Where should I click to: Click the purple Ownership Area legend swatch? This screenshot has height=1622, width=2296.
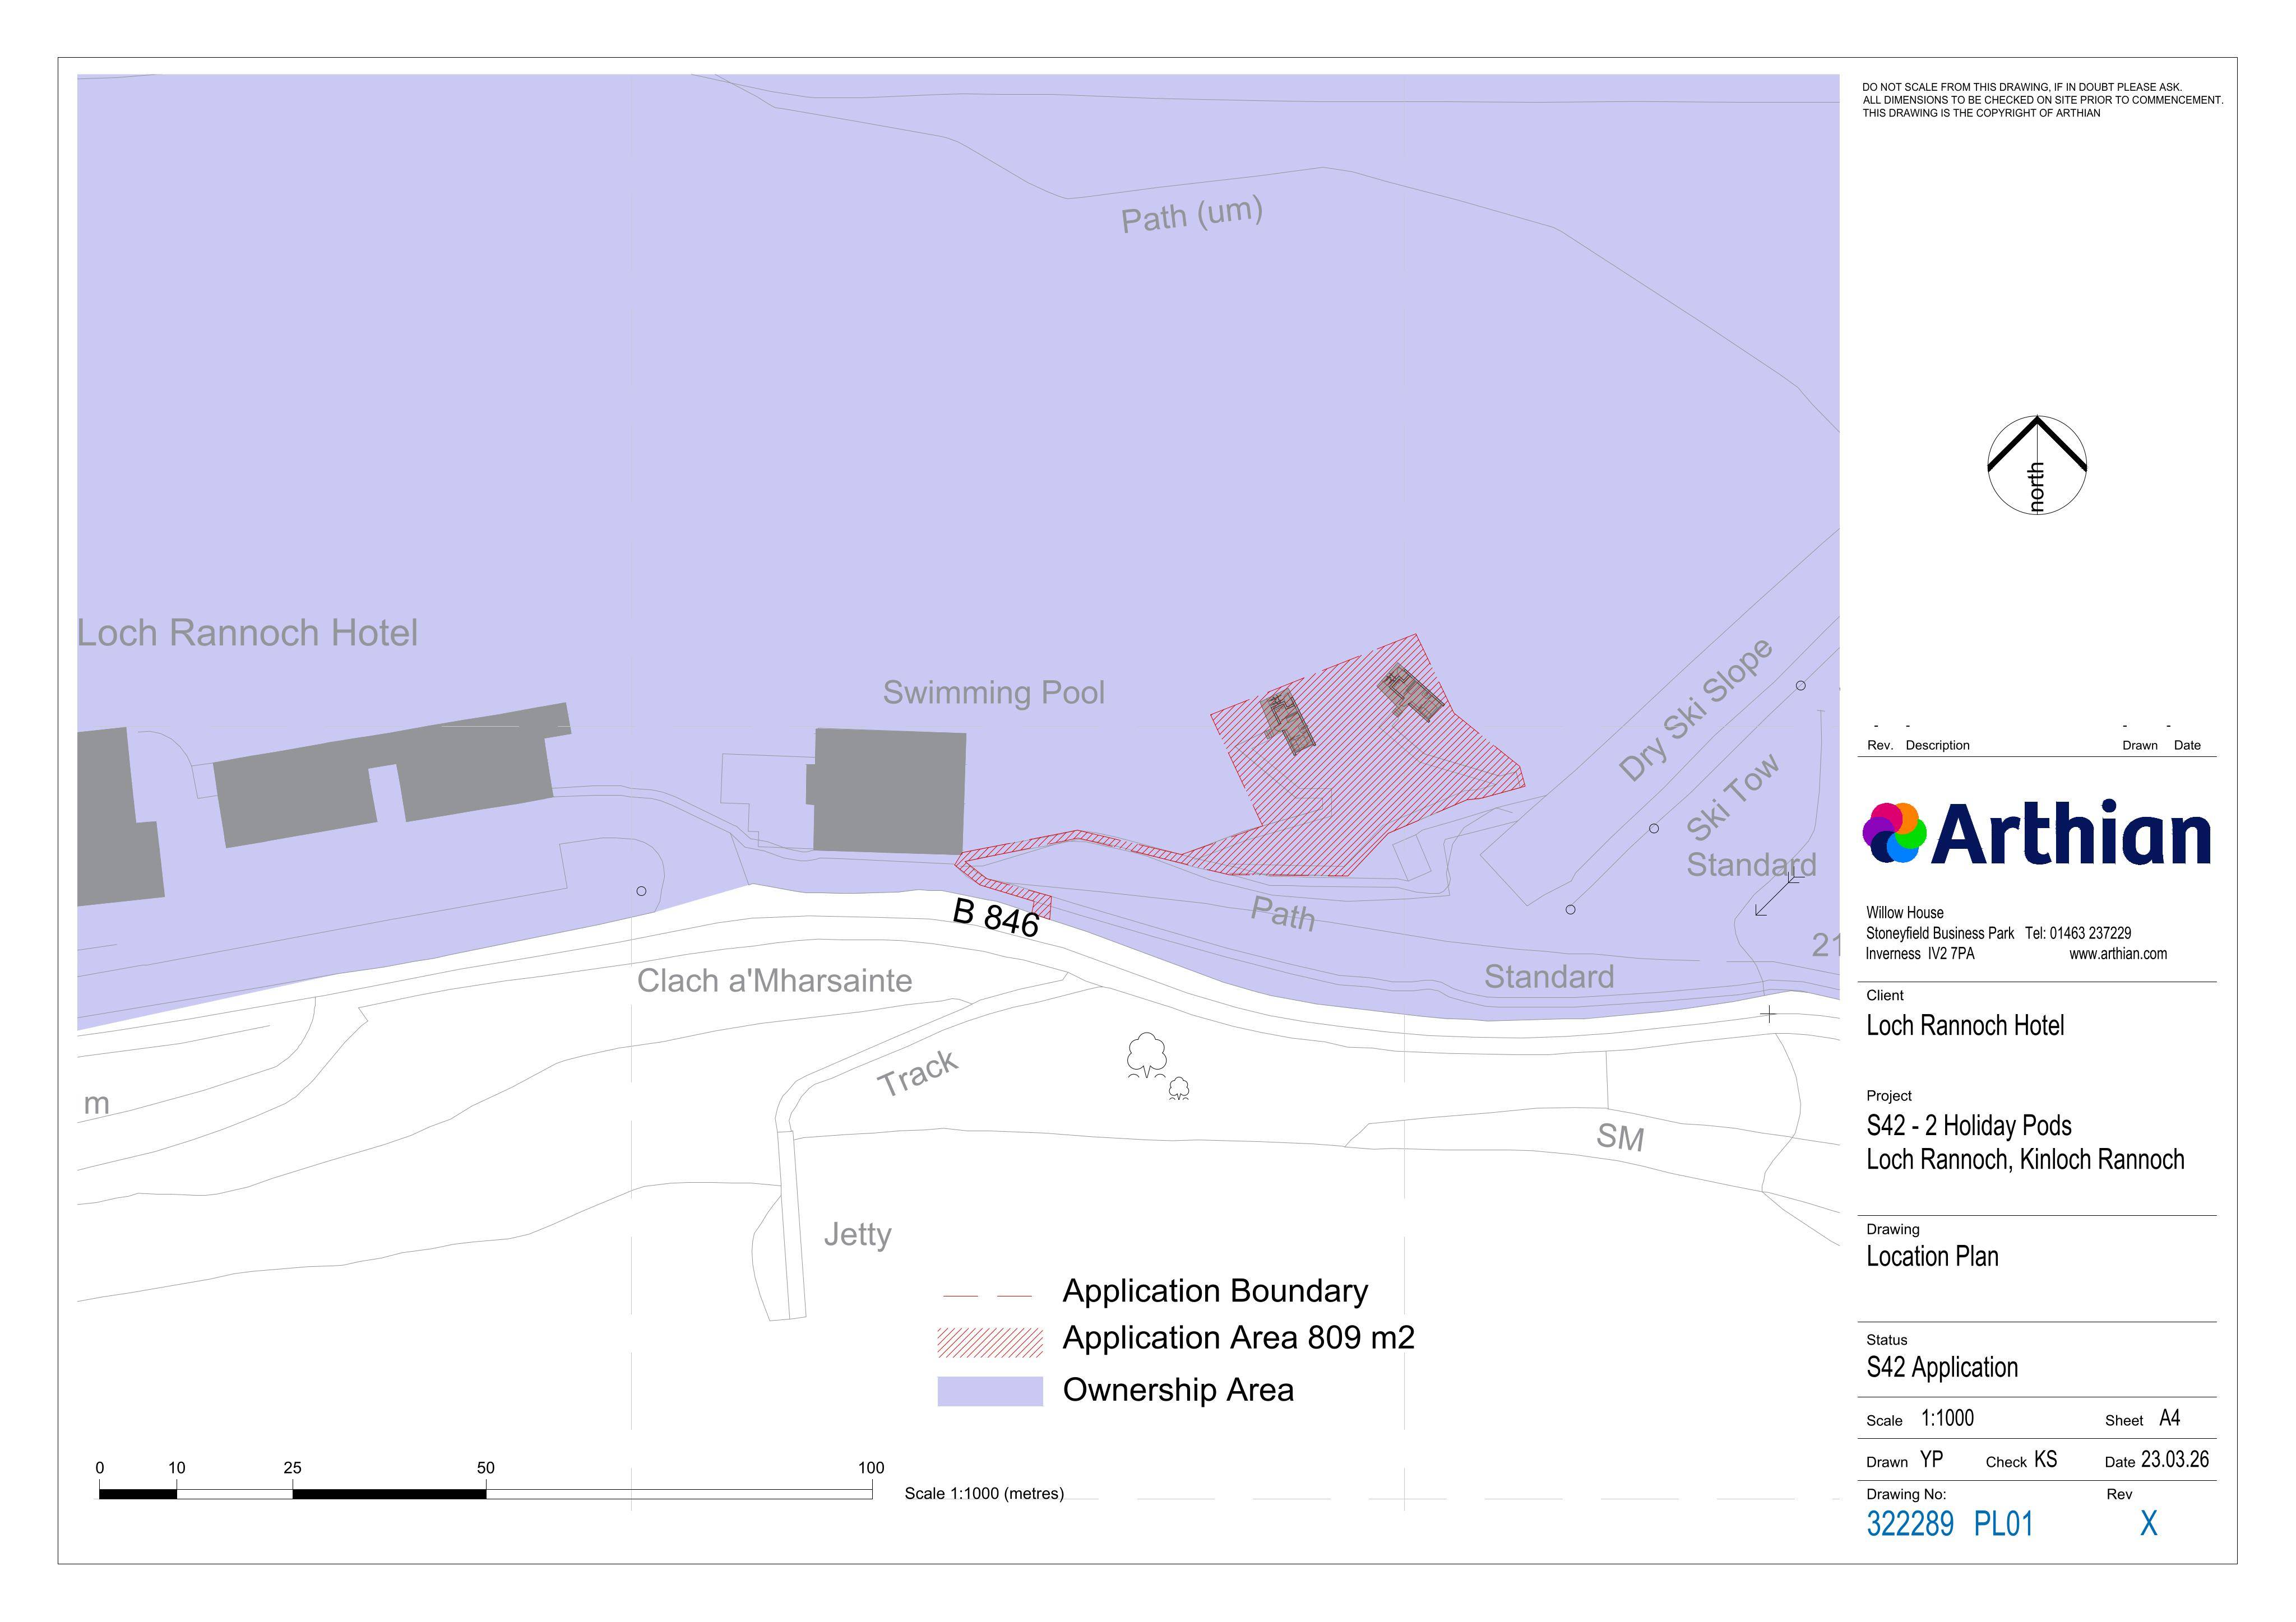tap(989, 1391)
